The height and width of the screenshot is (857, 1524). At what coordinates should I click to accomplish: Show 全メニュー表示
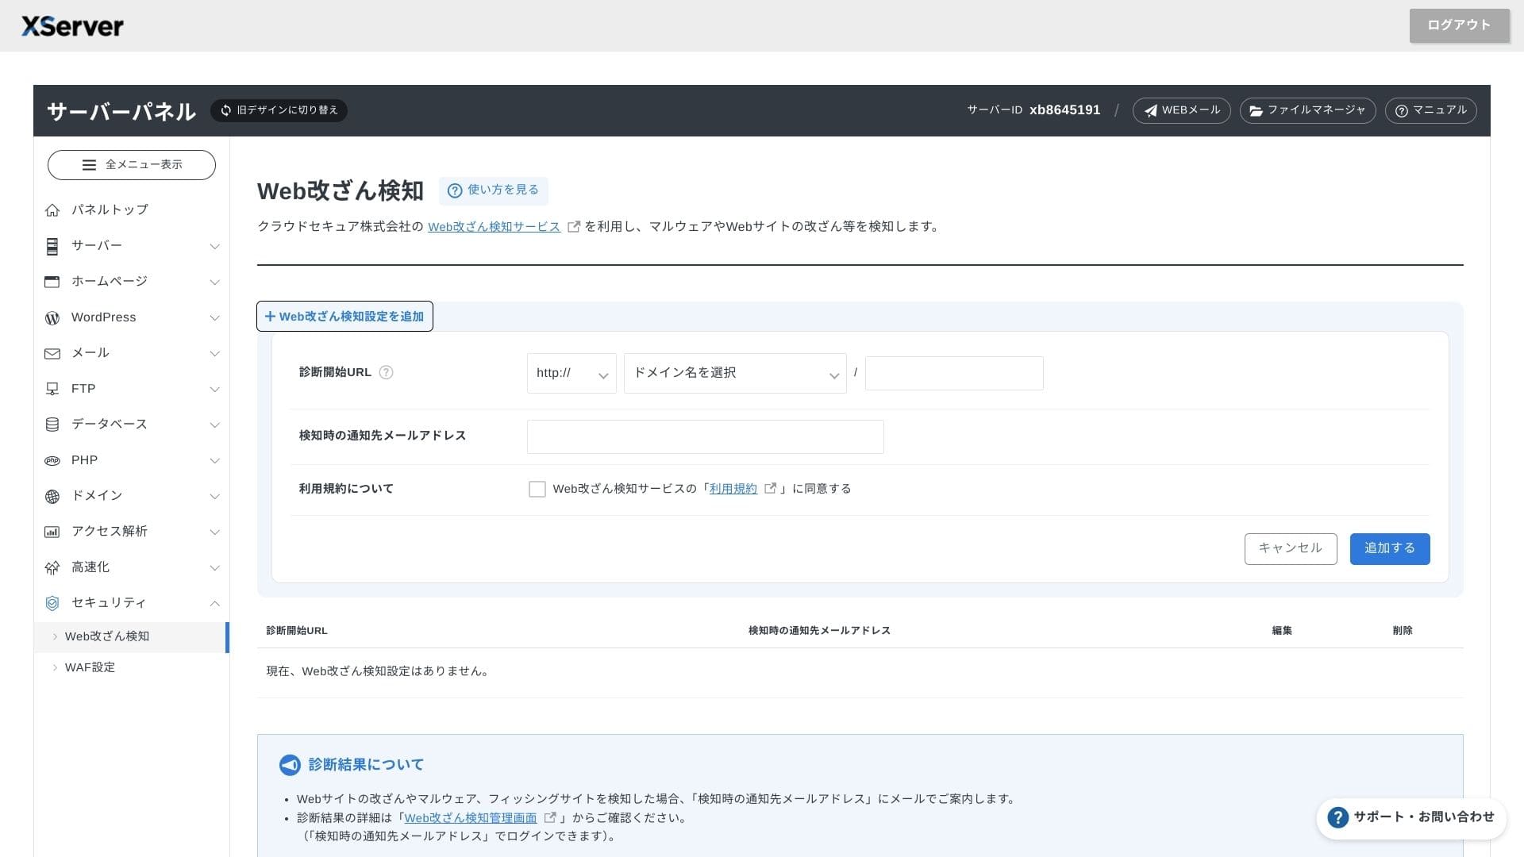[x=132, y=165]
